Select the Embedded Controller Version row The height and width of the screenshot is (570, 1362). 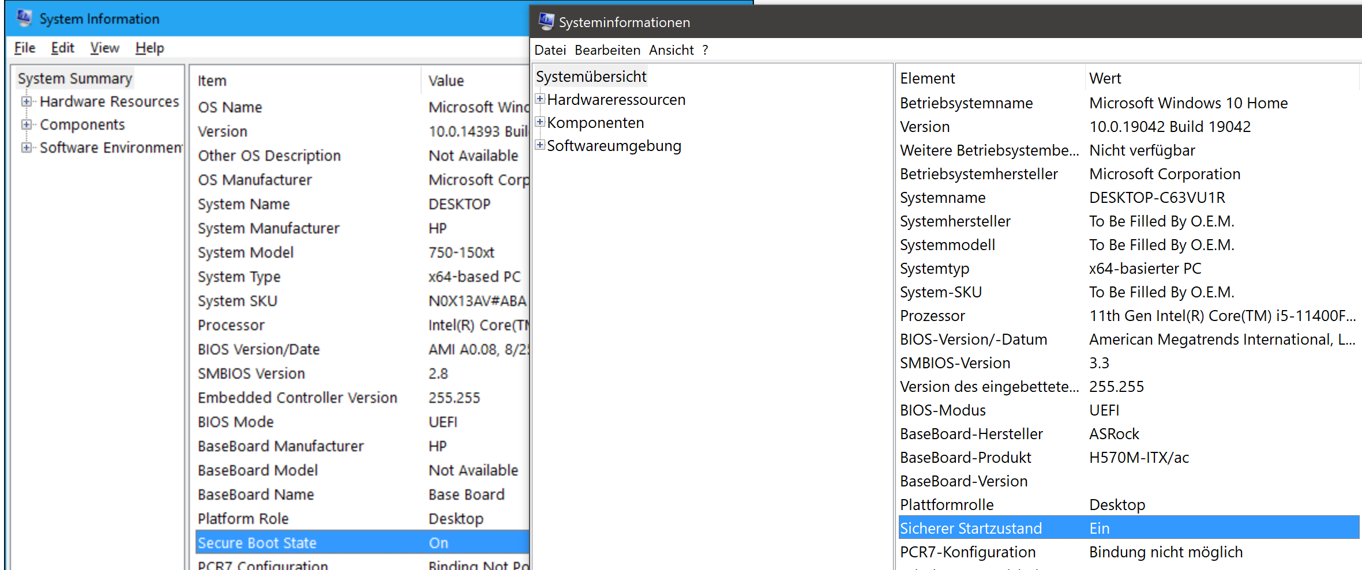click(362, 398)
